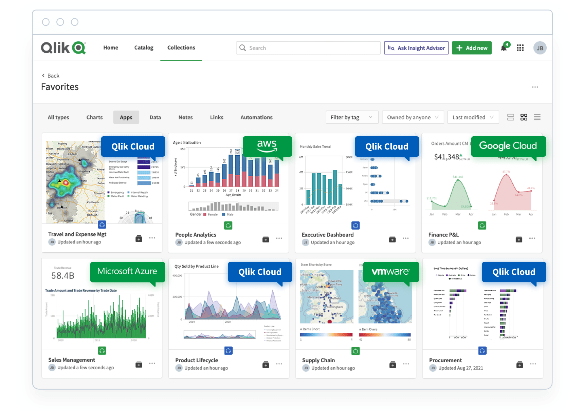Switch to large tile view
Screen dimensions: 584x411
tap(511, 117)
